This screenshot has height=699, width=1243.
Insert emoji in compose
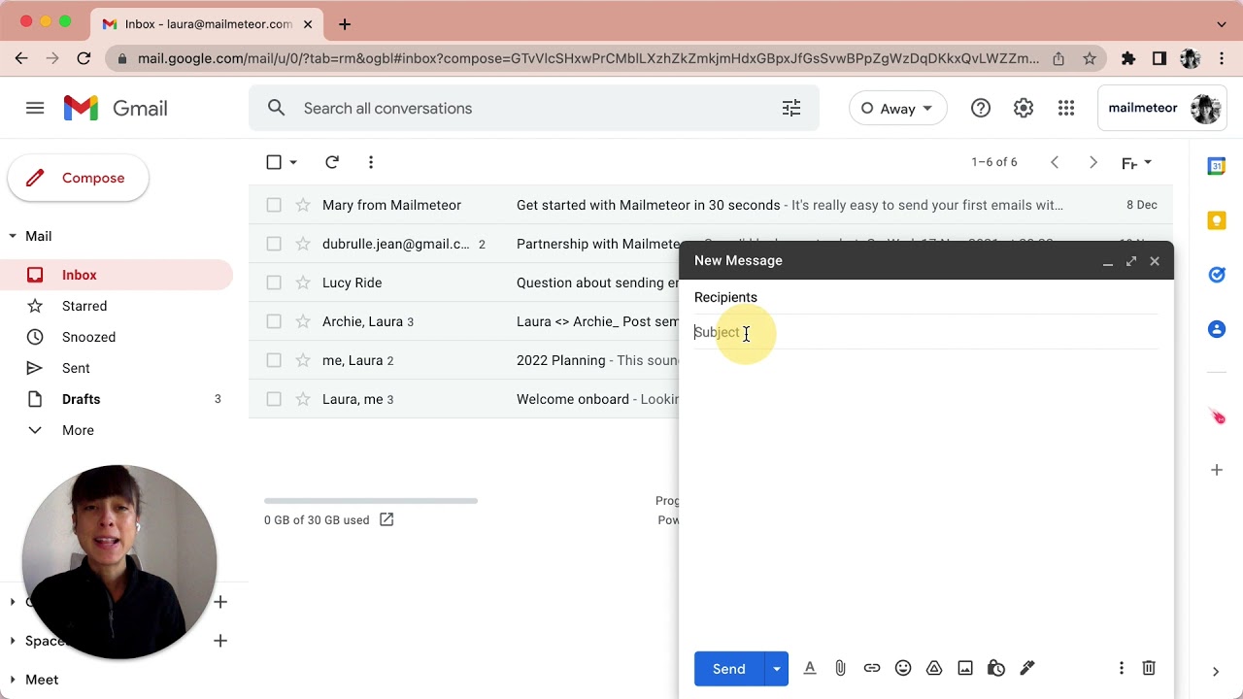point(903,668)
